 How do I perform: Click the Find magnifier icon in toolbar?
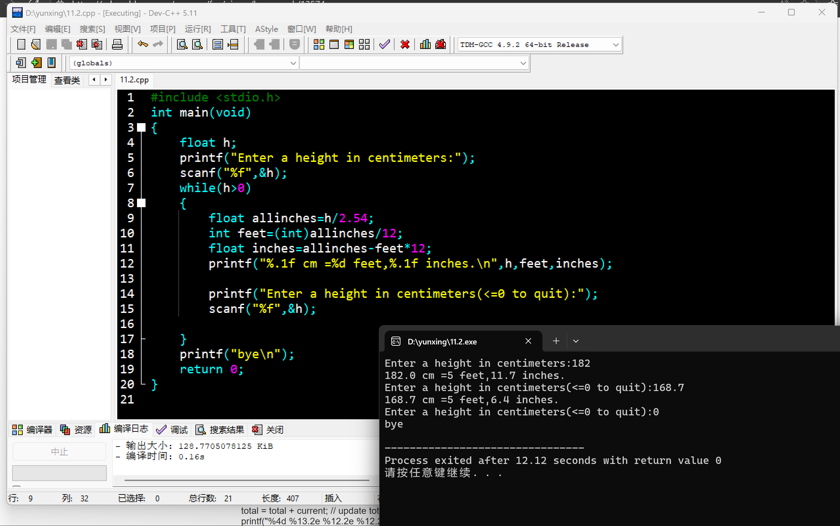coord(182,45)
